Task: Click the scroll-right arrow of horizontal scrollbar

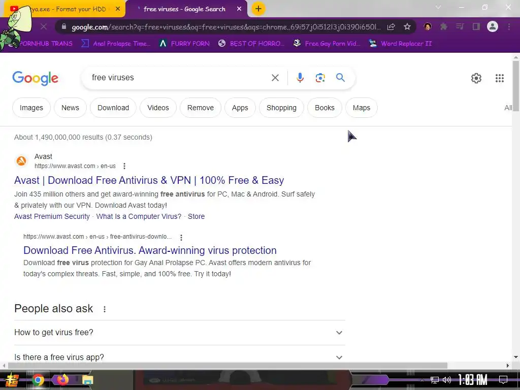Action: tap(508, 366)
